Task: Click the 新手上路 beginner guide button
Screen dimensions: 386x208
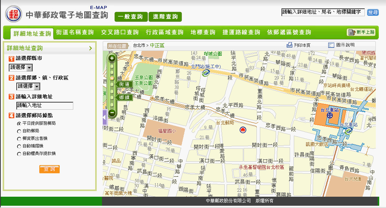Action: point(361,32)
